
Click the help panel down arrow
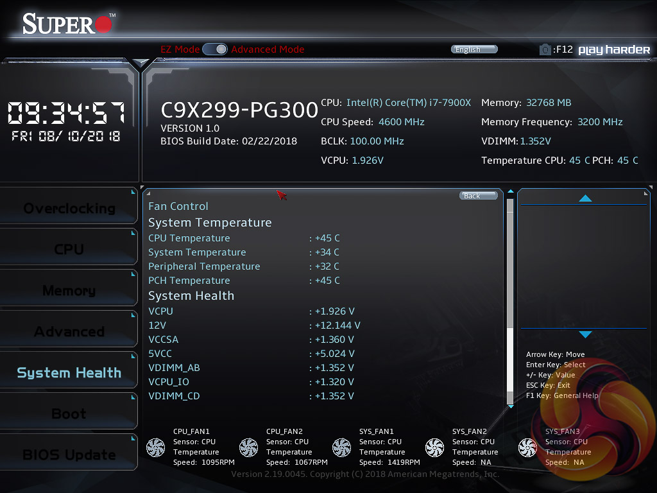pos(585,334)
